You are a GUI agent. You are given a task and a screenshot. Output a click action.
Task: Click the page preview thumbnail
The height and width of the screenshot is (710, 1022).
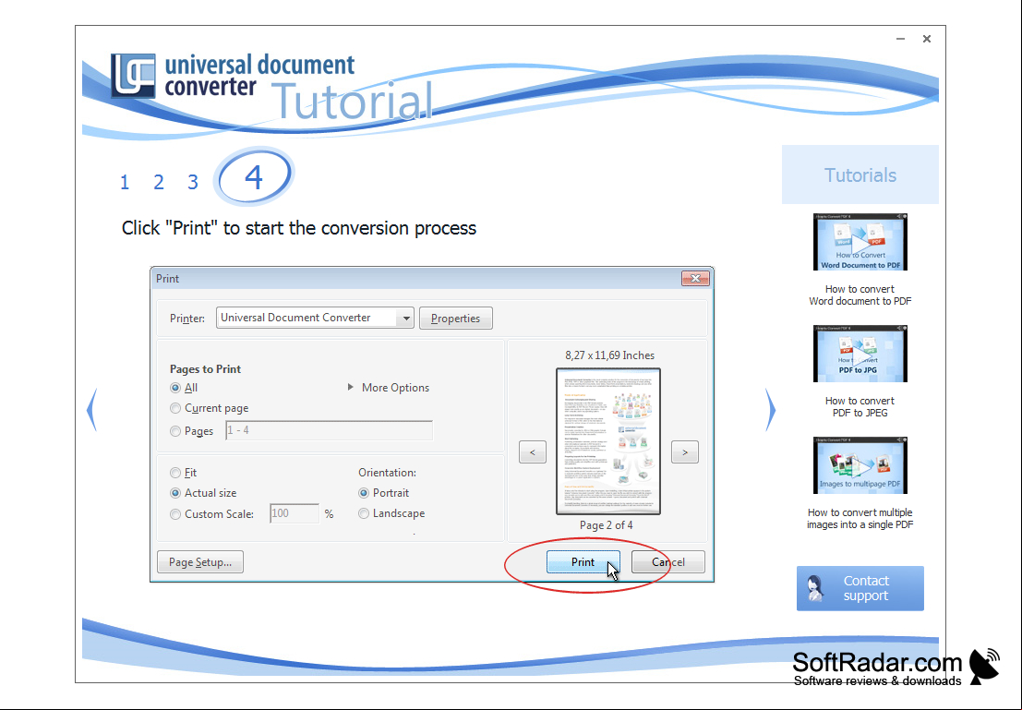[x=608, y=441]
